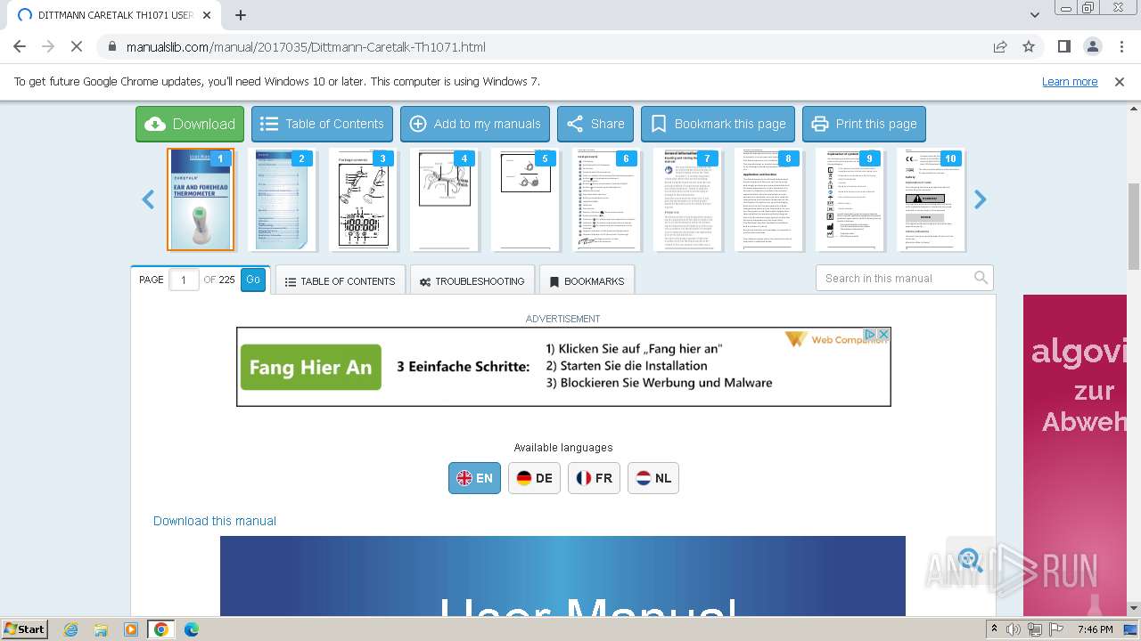Image resolution: width=1141 pixels, height=641 pixels.
Task: Click Download this manual link
Action: tap(215, 521)
